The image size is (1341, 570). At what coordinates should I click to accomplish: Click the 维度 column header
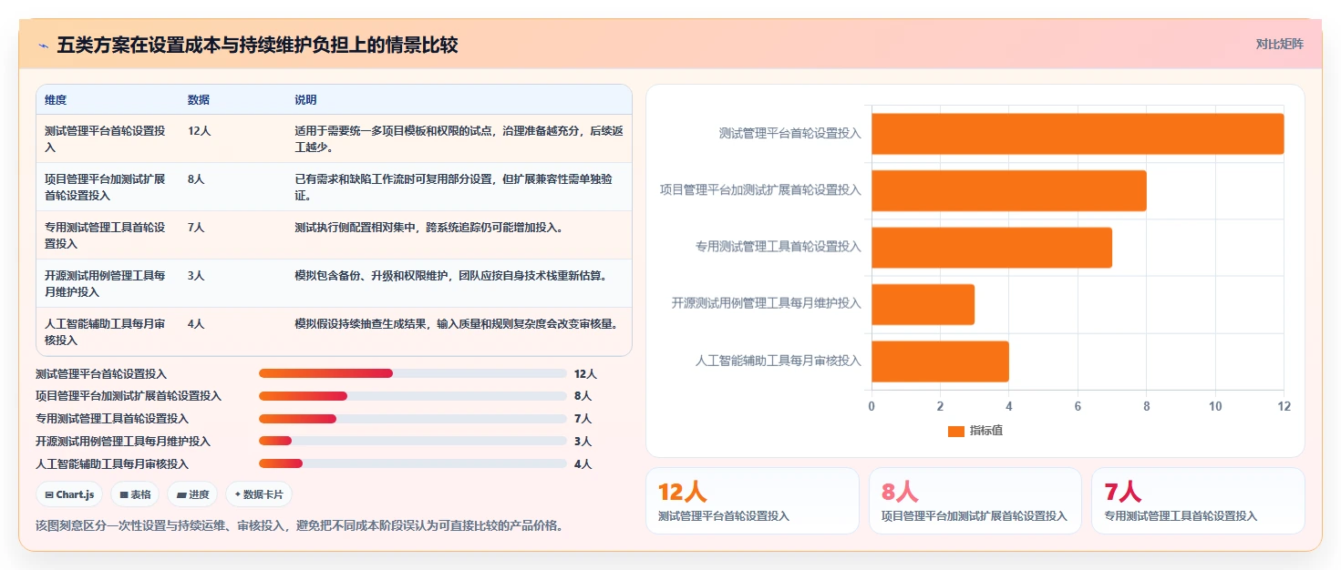pyautogui.click(x=56, y=100)
